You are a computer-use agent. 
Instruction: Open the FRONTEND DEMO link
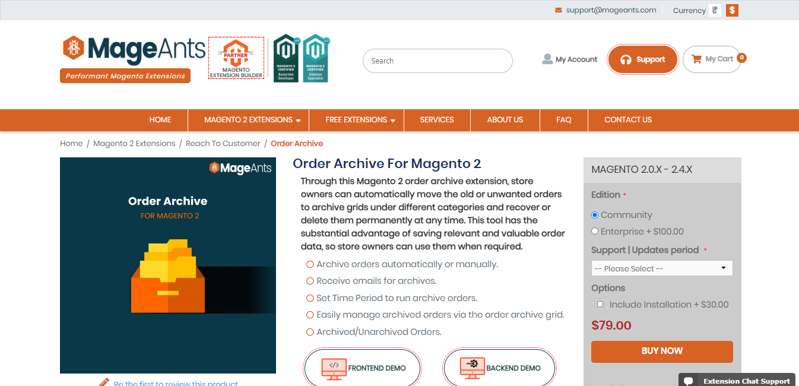point(362,367)
